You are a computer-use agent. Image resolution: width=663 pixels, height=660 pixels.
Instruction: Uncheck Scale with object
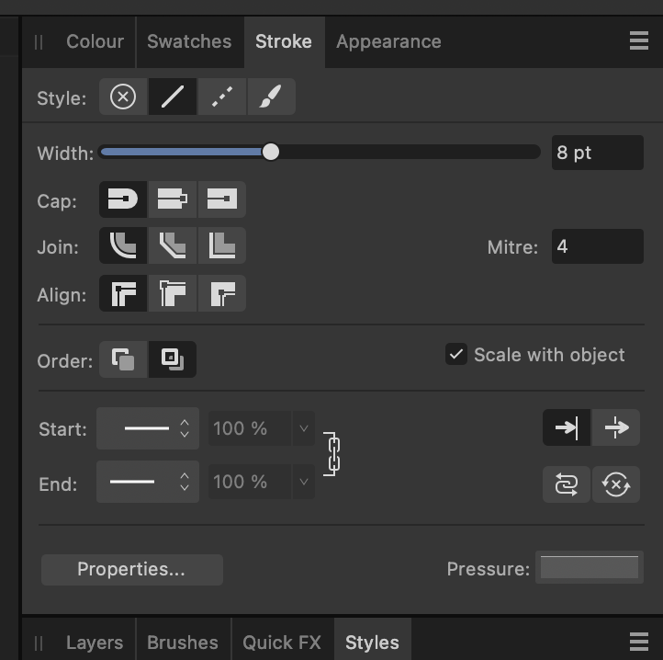(456, 354)
